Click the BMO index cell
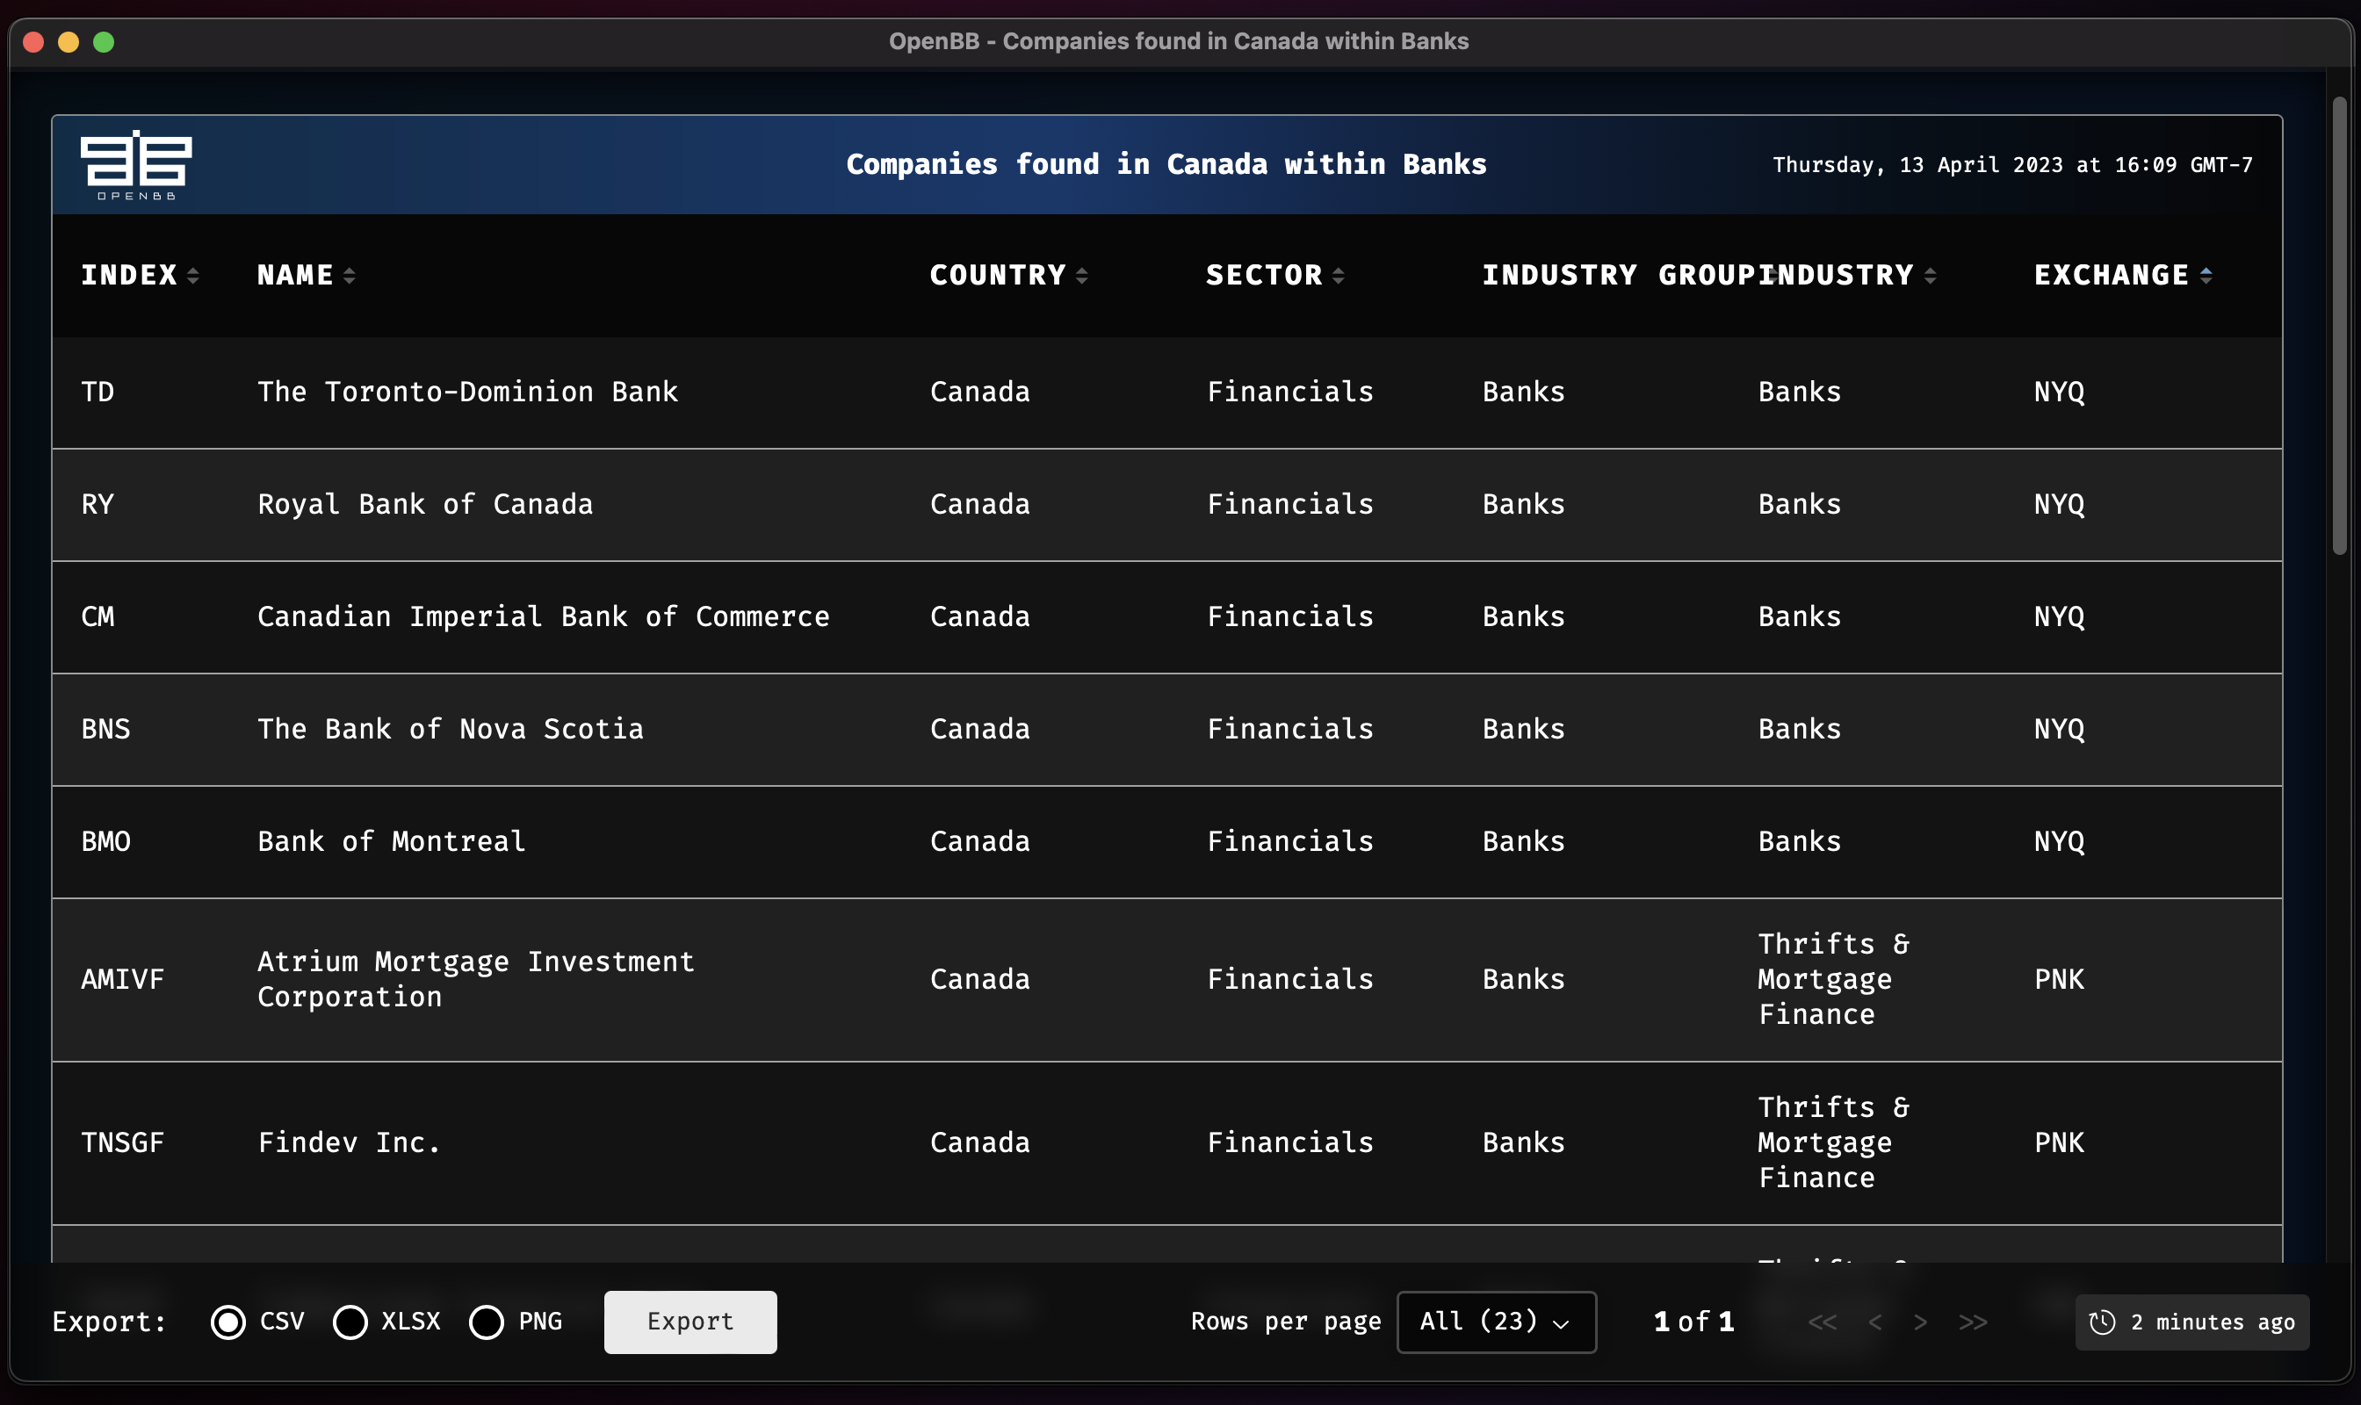 coord(105,841)
